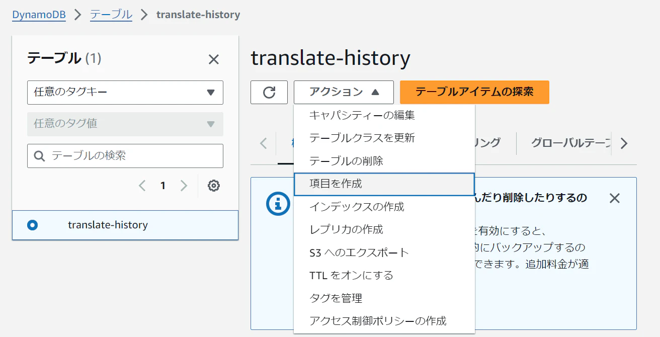Screen dimensions: 660x337
Task: Click the info circle icon in banner
Action: tap(278, 203)
